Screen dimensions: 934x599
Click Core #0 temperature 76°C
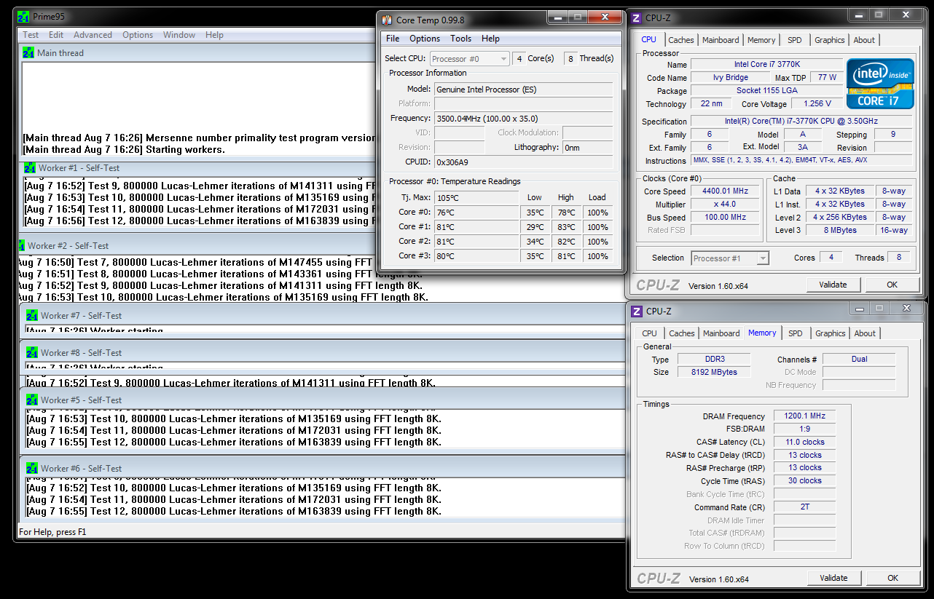(x=476, y=213)
